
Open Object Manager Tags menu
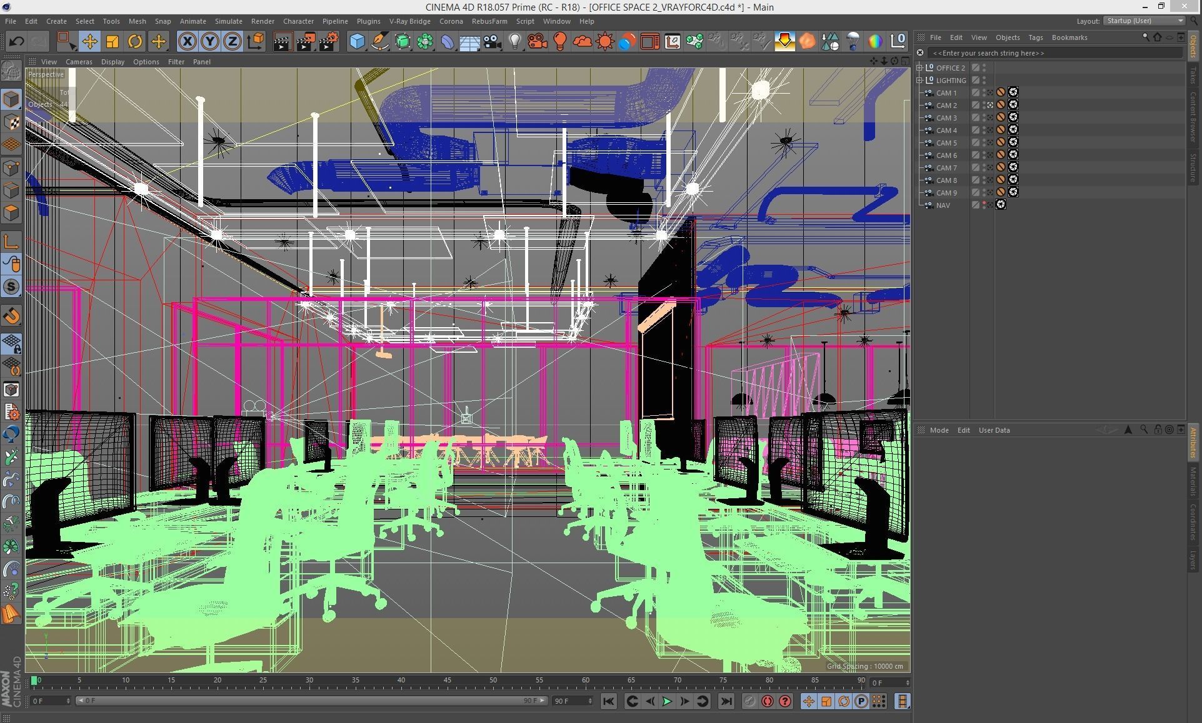[x=1036, y=37]
